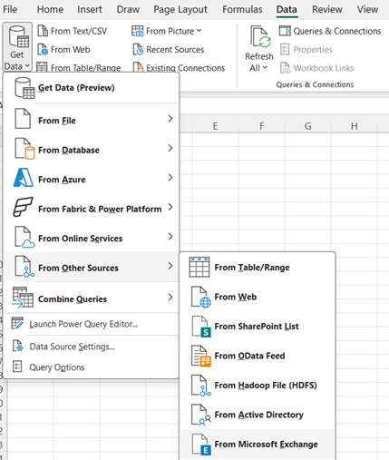Click the Hadoop File icon

(201, 386)
